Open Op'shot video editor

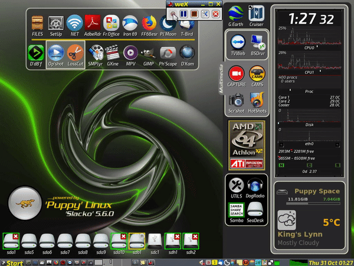click(56, 53)
